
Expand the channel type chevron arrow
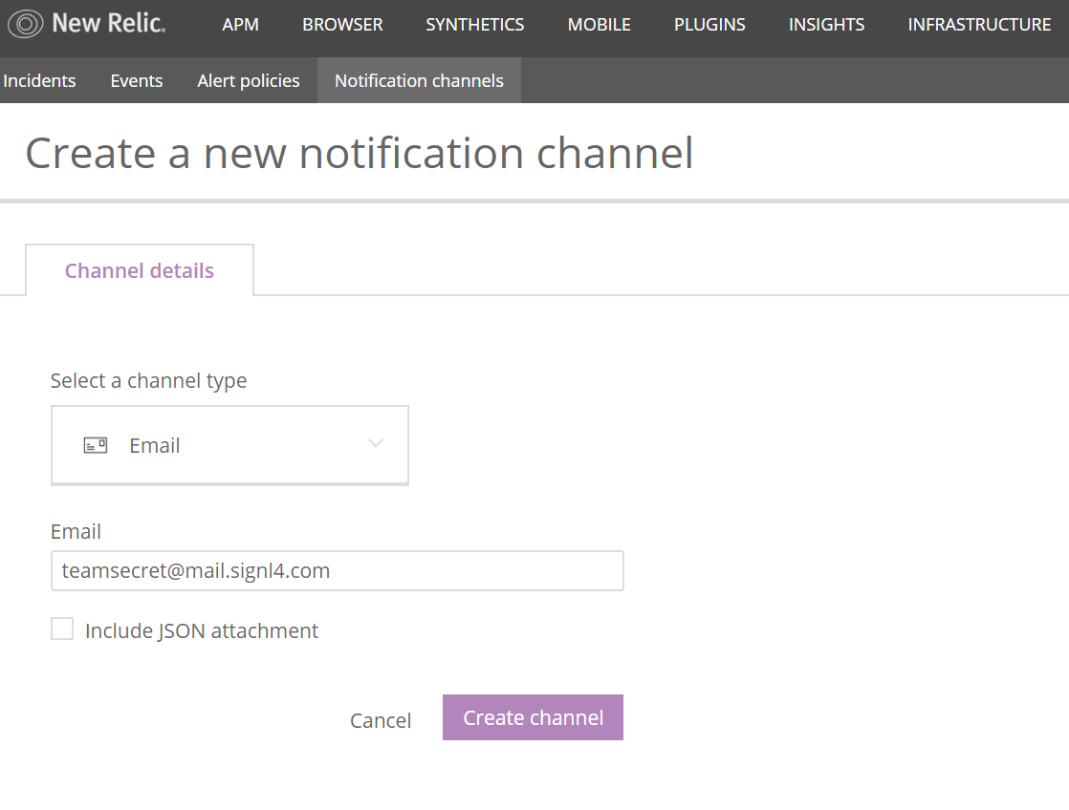point(376,443)
